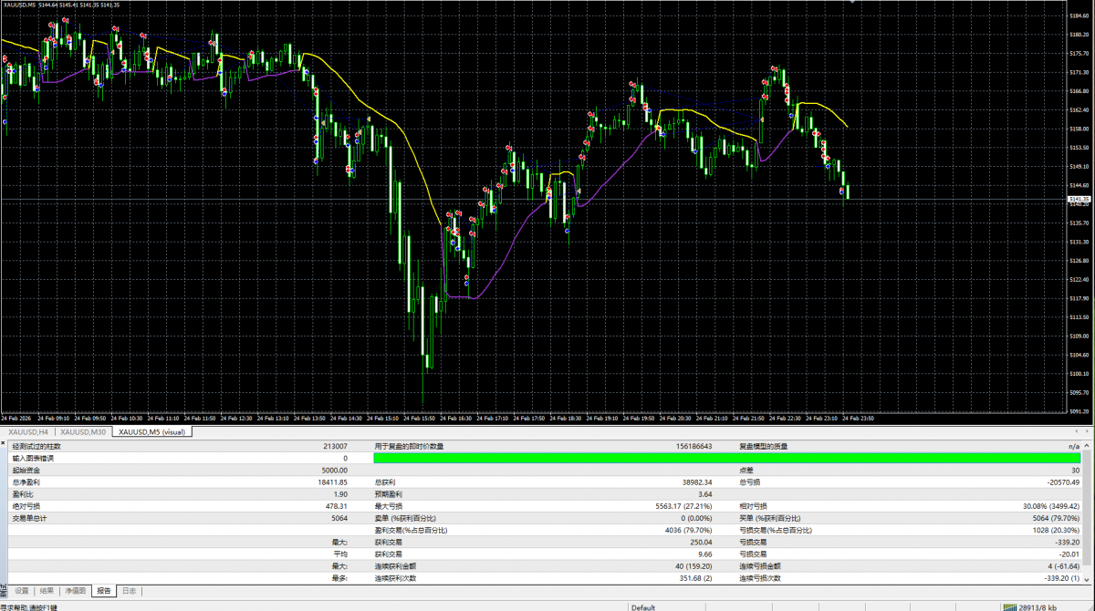Click the 1028 (20.30%) loss trades value
Image resolution: width=1095 pixels, height=611 pixels.
(1057, 529)
